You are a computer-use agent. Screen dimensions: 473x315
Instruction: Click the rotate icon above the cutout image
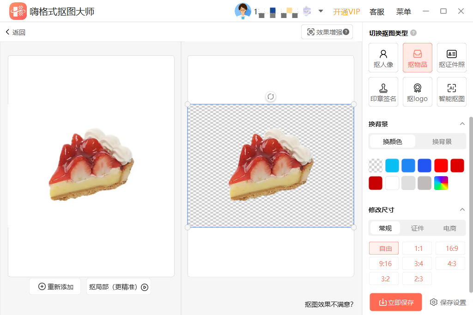point(271,97)
